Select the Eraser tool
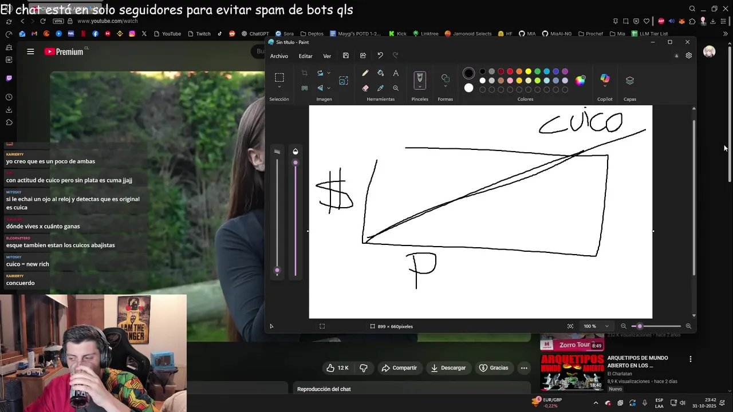 click(x=365, y=88)
